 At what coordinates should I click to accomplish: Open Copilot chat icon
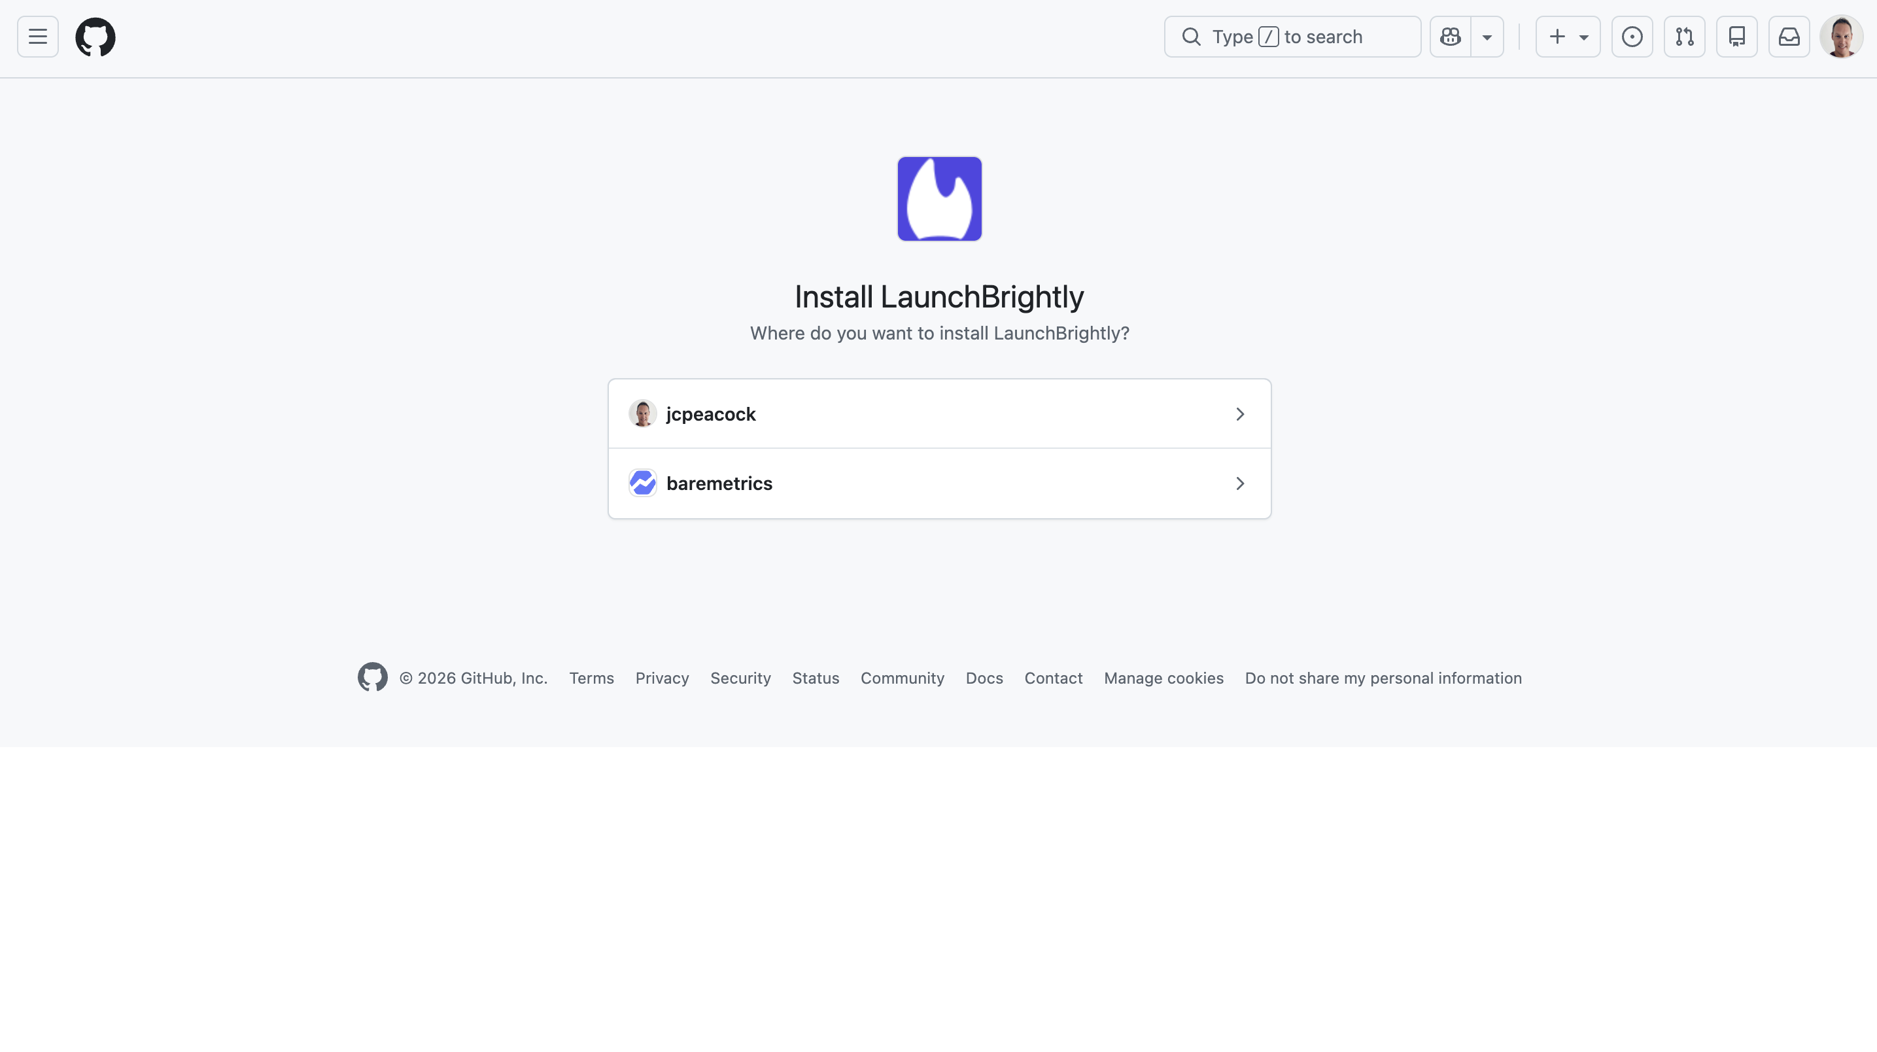pos(1450,37)
